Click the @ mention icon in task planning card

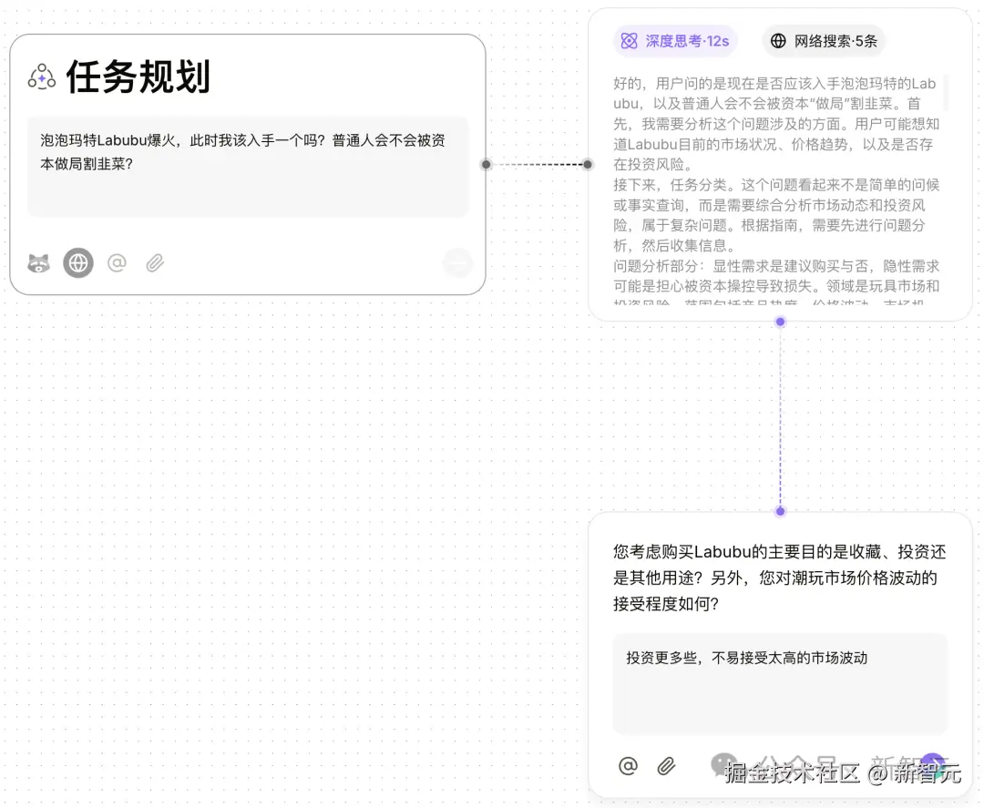(x=117, y=263)
